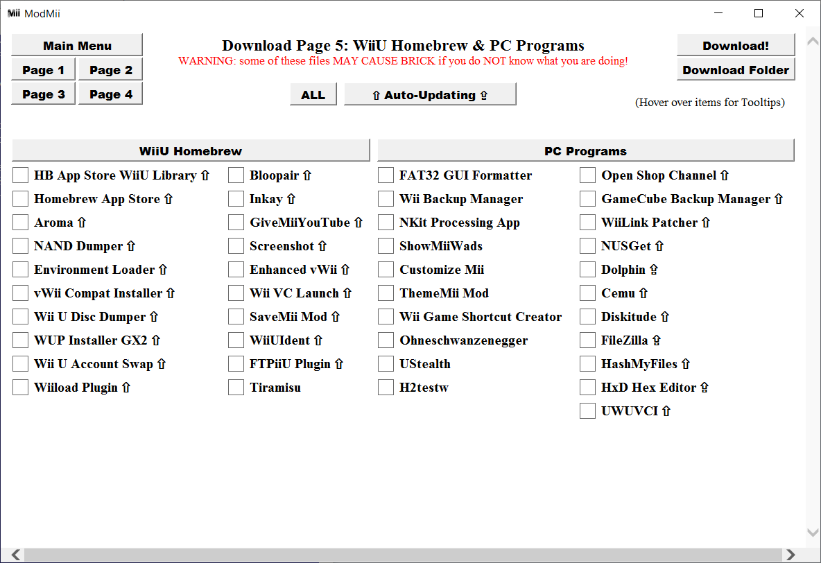The height and width of the screenshot is (563, 821).
Task: Tick NKit Processing App checkbox
Action: tap(386, 223)
